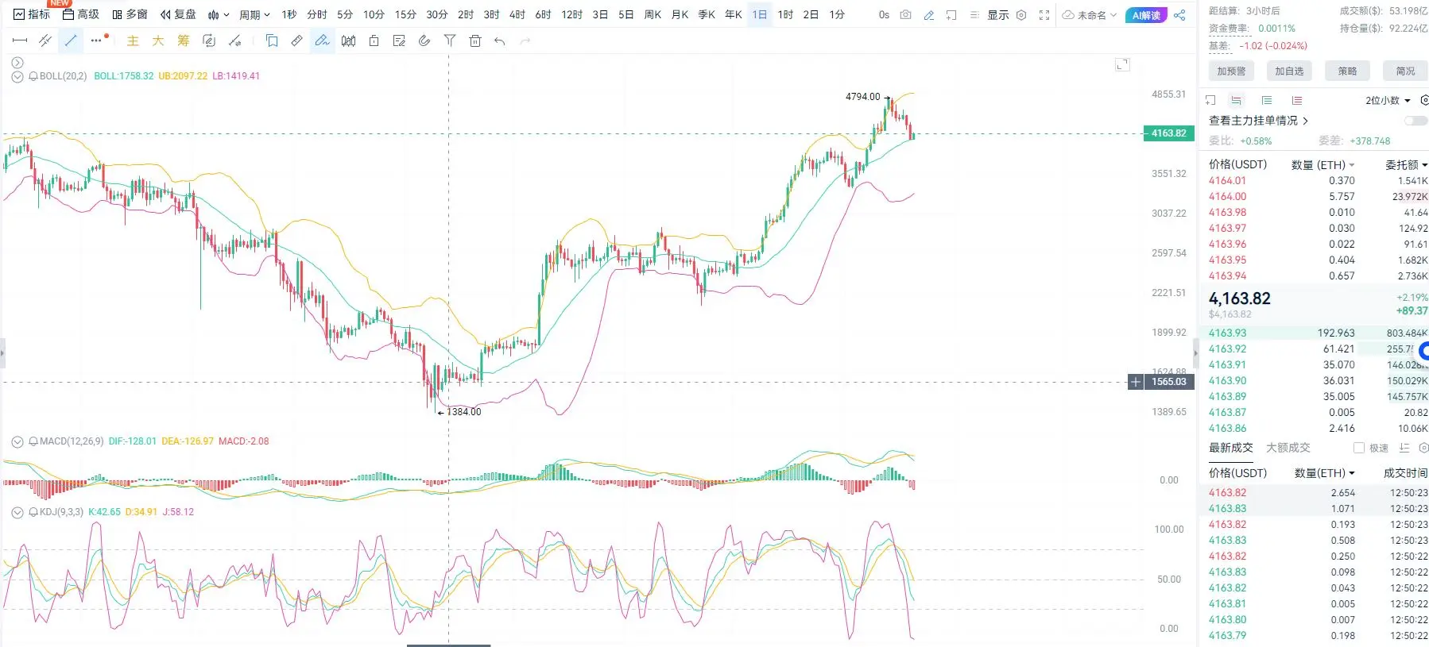This screenshot has height=647, width=1429.
Task: Click the 主 indicator icon
Action: tap(133, 40)
